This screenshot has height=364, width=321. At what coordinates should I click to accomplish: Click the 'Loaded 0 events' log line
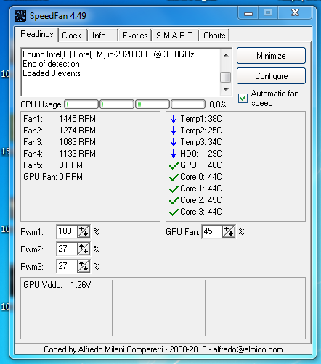(52, 73)
